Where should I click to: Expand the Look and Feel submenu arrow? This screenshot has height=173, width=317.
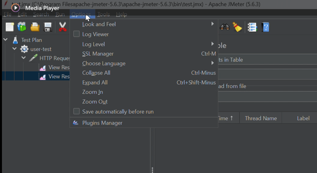(x=212, y=24)
